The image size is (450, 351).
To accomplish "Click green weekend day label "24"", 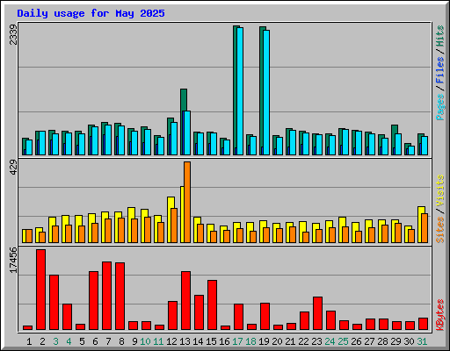I will [330, 341].
